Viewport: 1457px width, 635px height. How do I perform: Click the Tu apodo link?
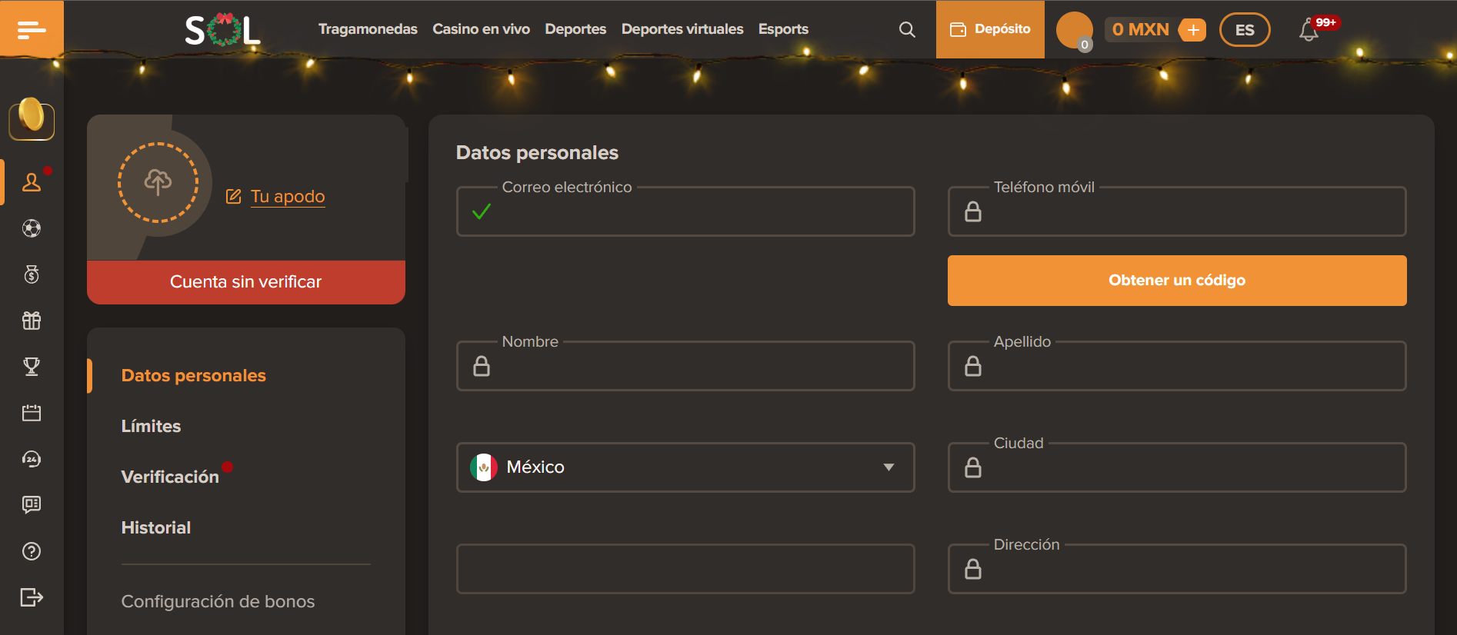(x=287, y=197)
